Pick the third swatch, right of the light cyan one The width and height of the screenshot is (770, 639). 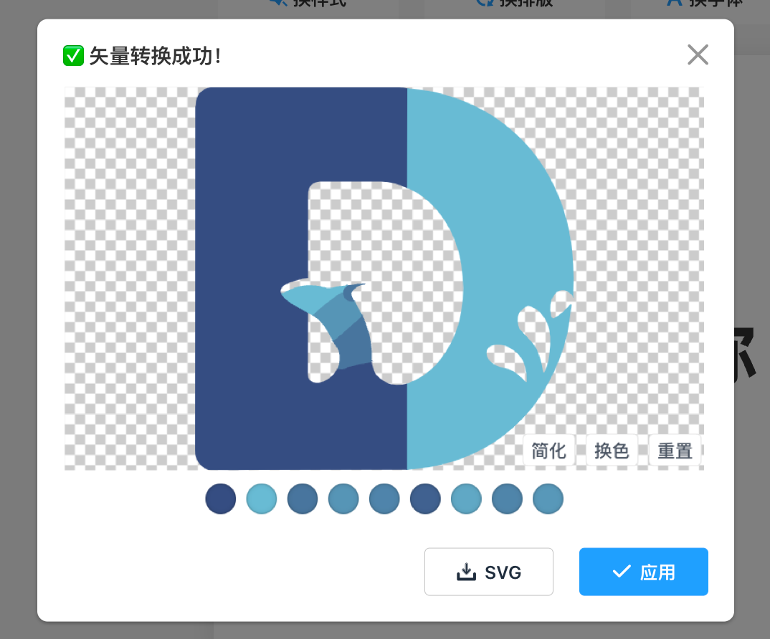[303, 499]
